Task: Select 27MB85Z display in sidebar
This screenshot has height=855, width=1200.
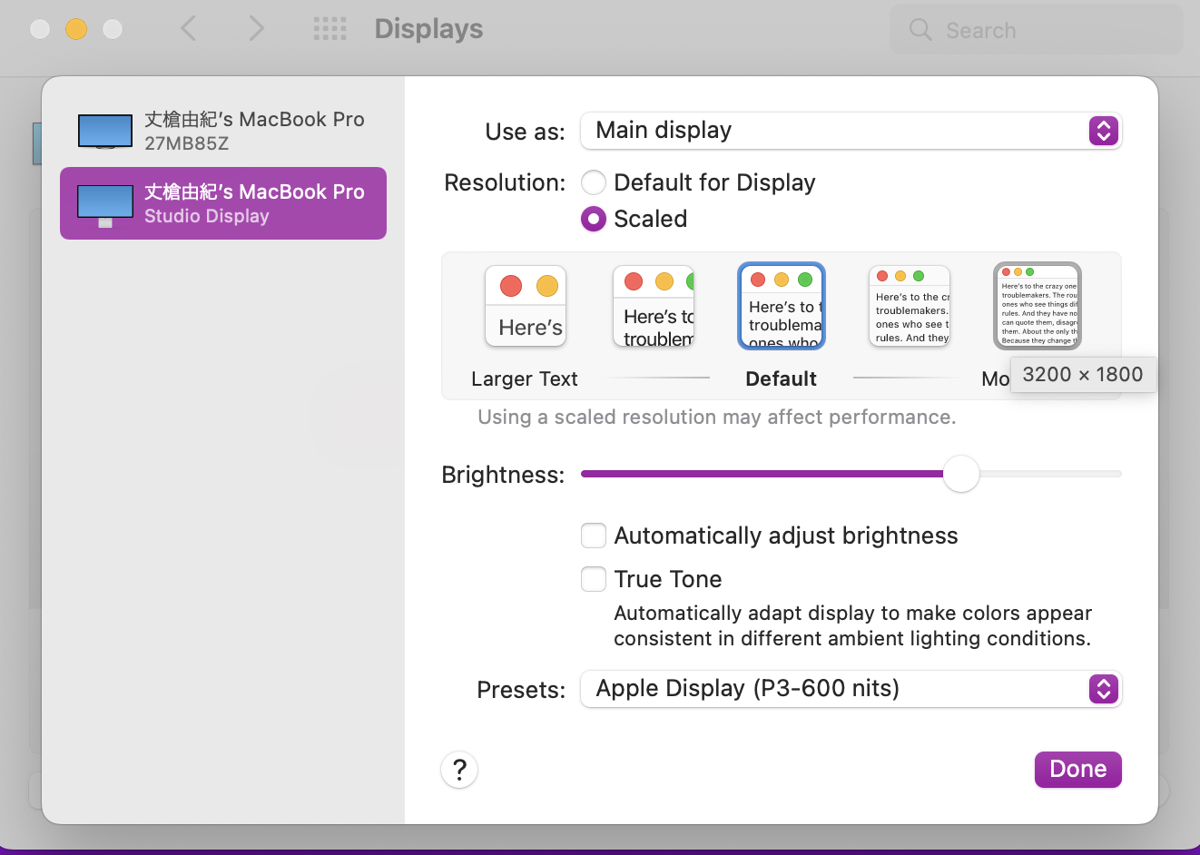Action: click(x=223, y=131)
